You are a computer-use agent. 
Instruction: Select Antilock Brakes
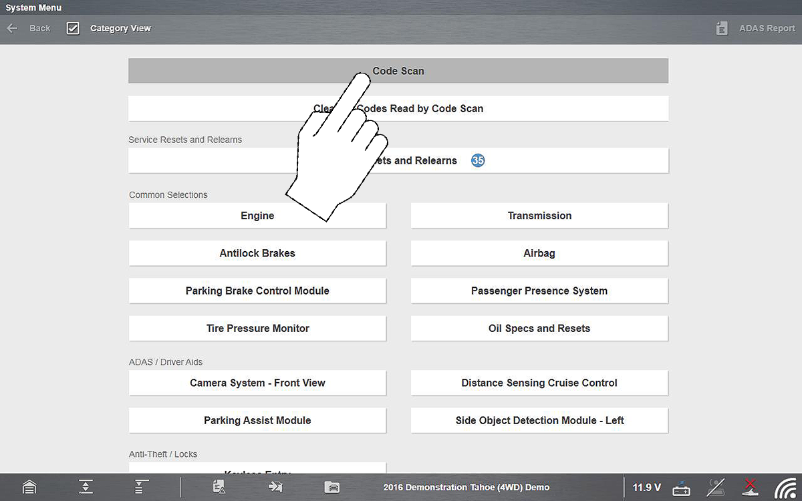tap(257, 253)
